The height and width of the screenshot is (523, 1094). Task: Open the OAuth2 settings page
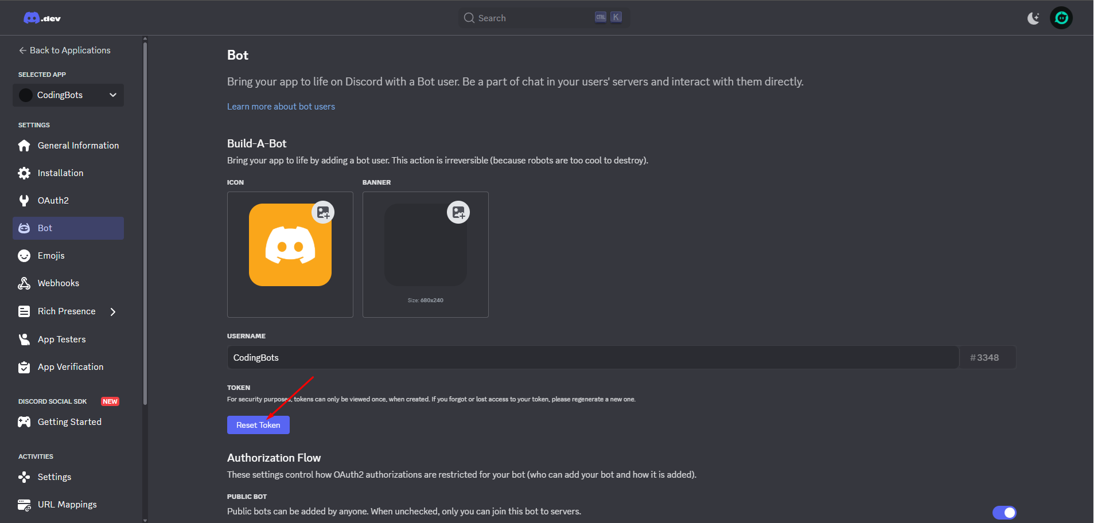tap(68, 201)
